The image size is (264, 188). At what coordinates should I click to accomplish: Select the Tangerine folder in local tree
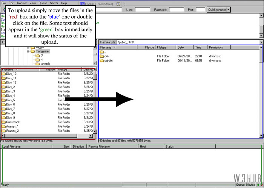[42, 51]
